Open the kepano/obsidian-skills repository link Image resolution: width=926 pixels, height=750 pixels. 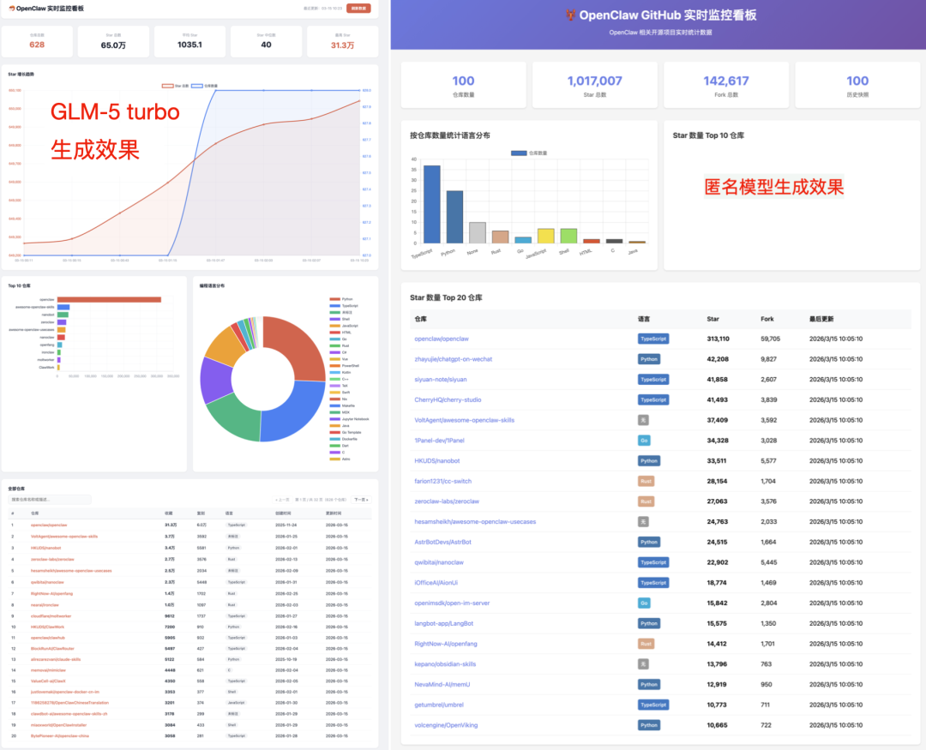[x=445, y=664]
